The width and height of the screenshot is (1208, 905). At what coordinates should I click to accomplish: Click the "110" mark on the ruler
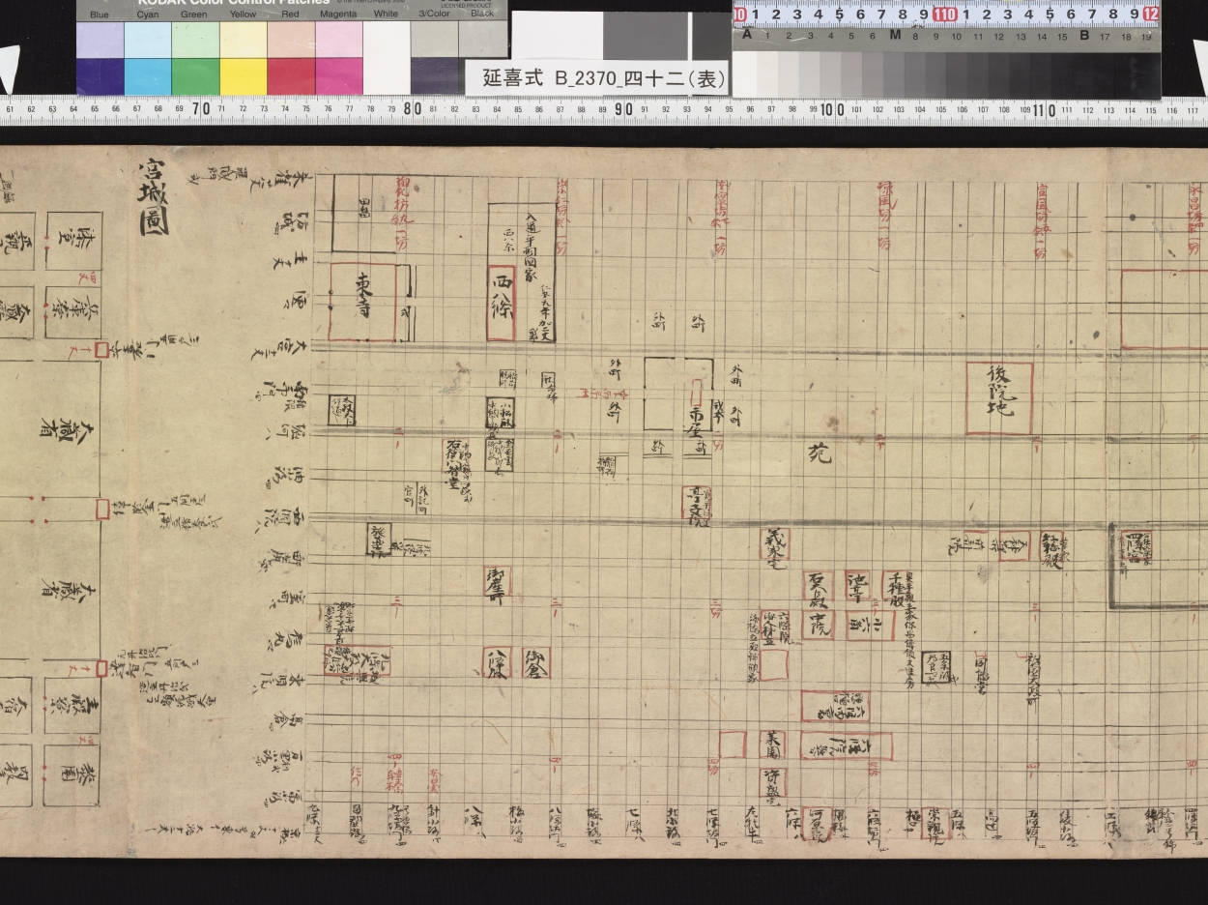click(1044, 109)
